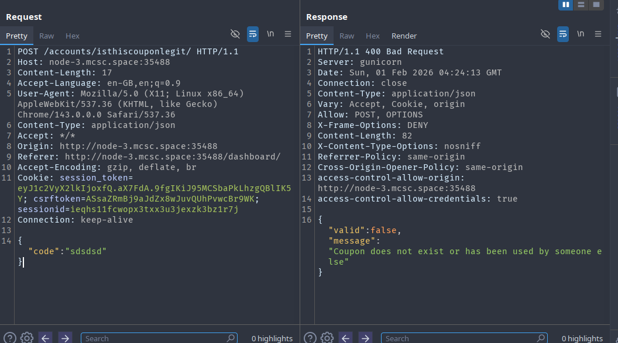The width and height of the screenshot is (618, 343).
Task: Select side-by-side split layout icon
Action: [x=565, y=5]
